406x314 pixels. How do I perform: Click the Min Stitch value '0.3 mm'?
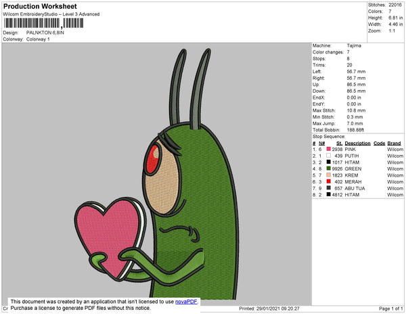tap(355, 117)
